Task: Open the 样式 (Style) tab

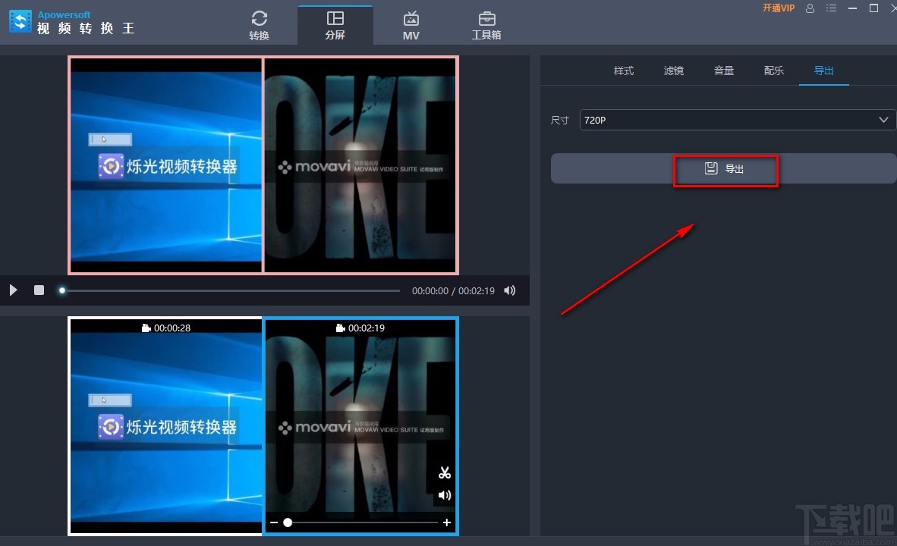Action: (x=623, y=71)
